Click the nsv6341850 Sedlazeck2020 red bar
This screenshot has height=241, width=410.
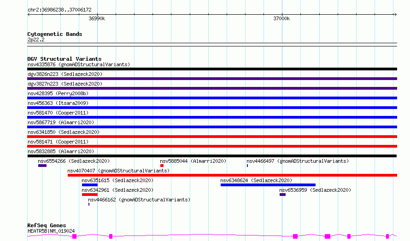(212, 137)
